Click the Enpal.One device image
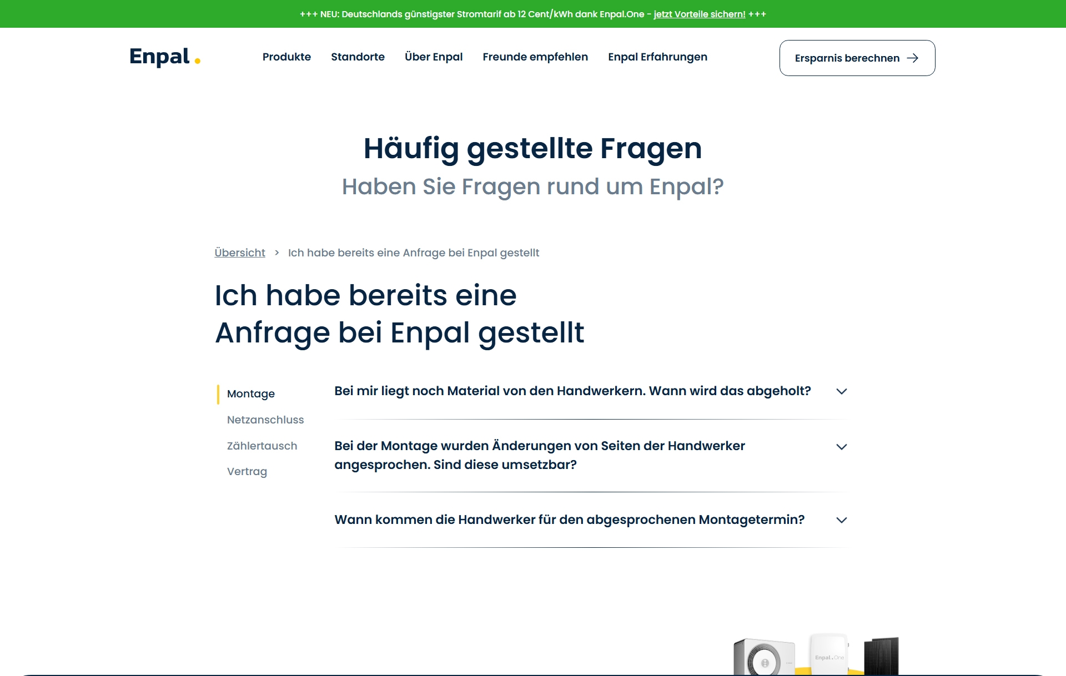 tap(828, 654)
